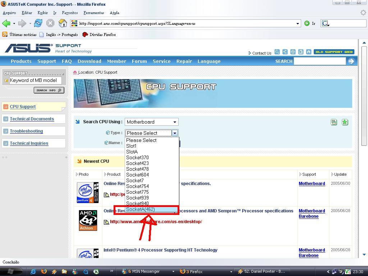Image resolution: width=368 pixels, height=276 pixels.
Task: Open Search CPU Using Motherboard dropdown
Action: click(x=152, y=122)
